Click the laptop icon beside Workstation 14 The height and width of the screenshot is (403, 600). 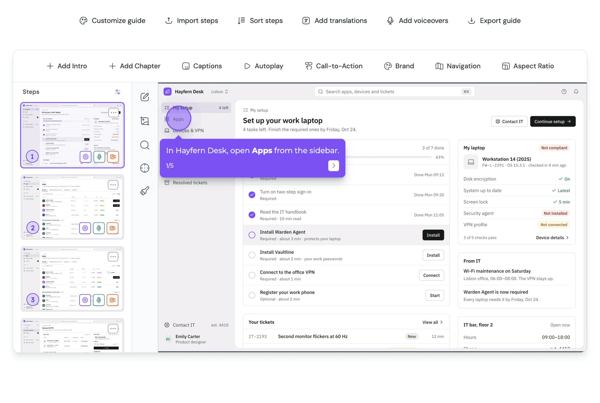(x=471, y=162)
